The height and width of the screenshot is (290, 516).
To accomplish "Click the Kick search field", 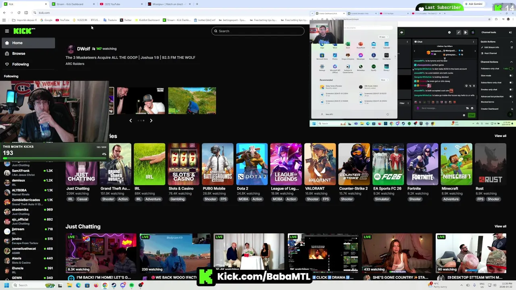I will [x=258, y=31].
